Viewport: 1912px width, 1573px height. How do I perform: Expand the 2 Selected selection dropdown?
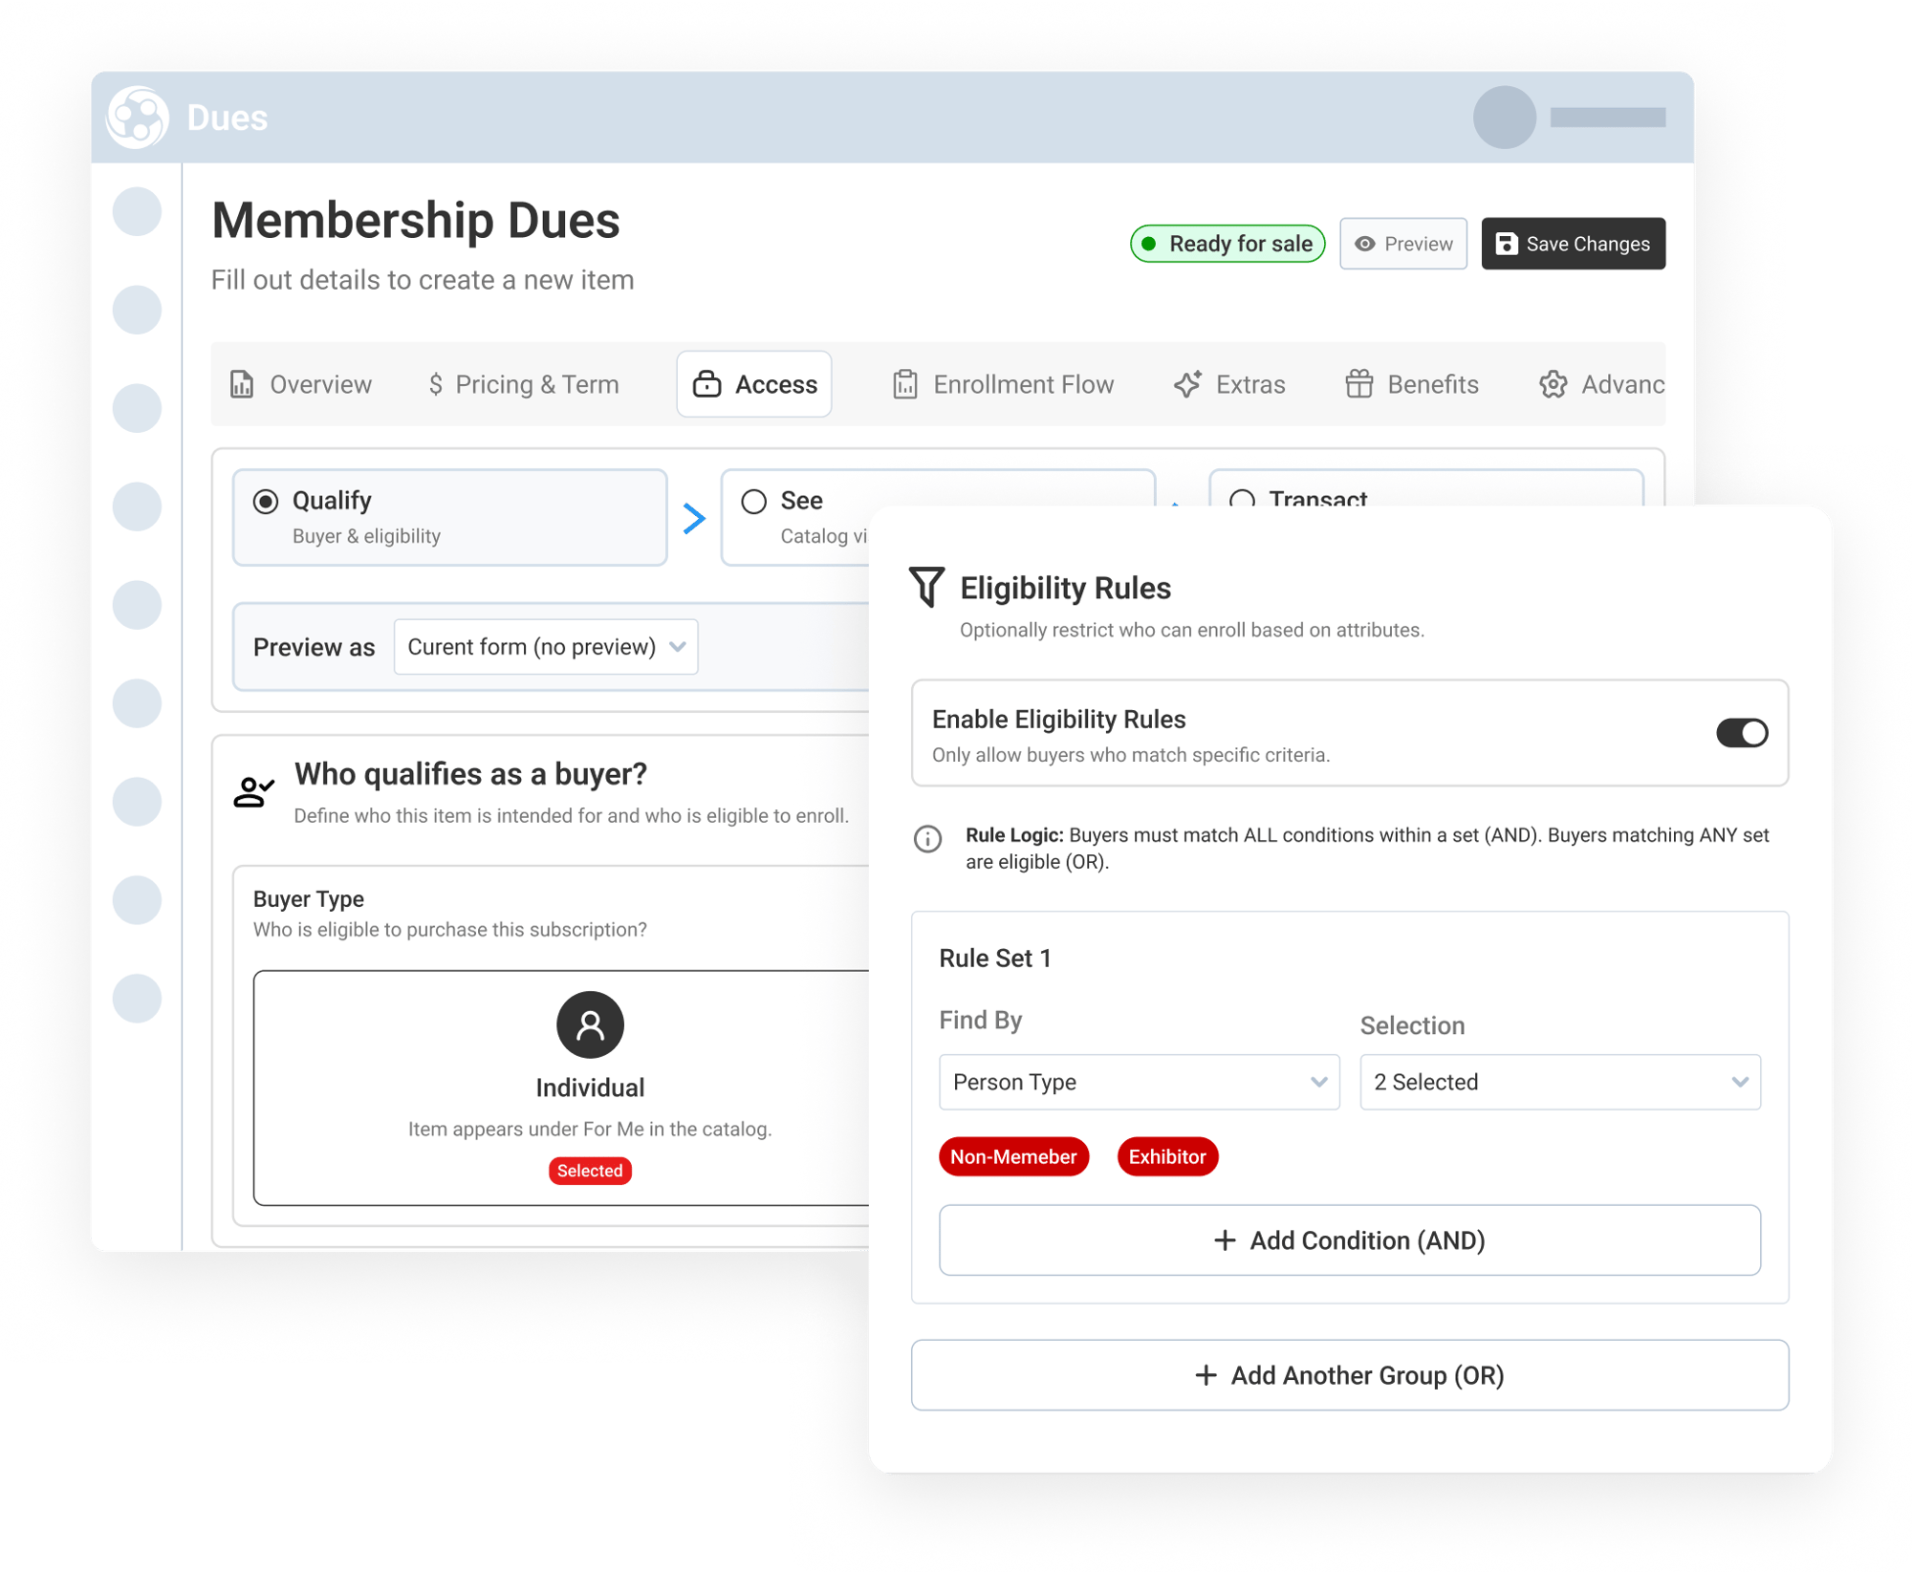tap(1560, 1082)
